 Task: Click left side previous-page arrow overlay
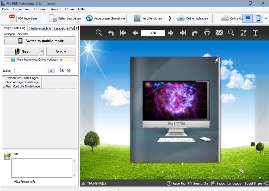pos(87,110)
